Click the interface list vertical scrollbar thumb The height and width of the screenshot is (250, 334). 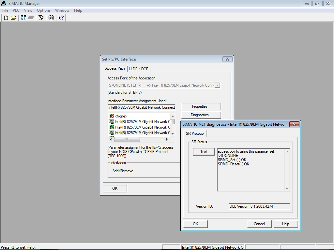173,122
